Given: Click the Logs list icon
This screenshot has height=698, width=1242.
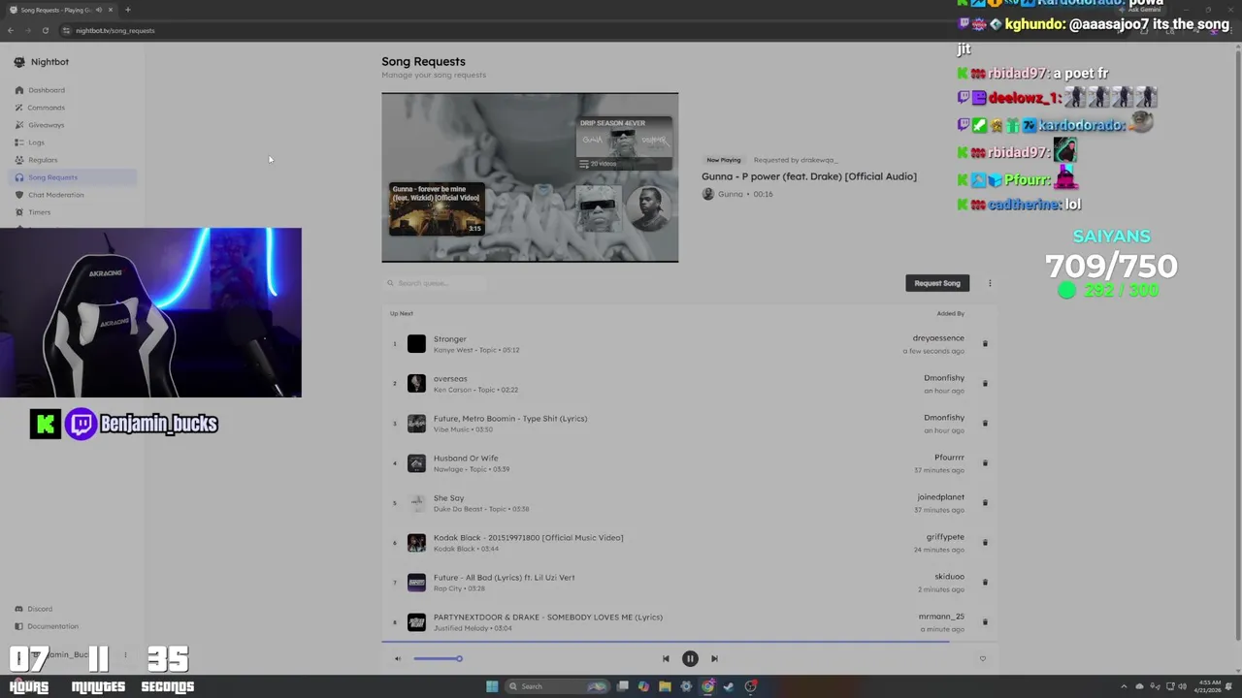Looking at the screenshot, I should 19,143.
